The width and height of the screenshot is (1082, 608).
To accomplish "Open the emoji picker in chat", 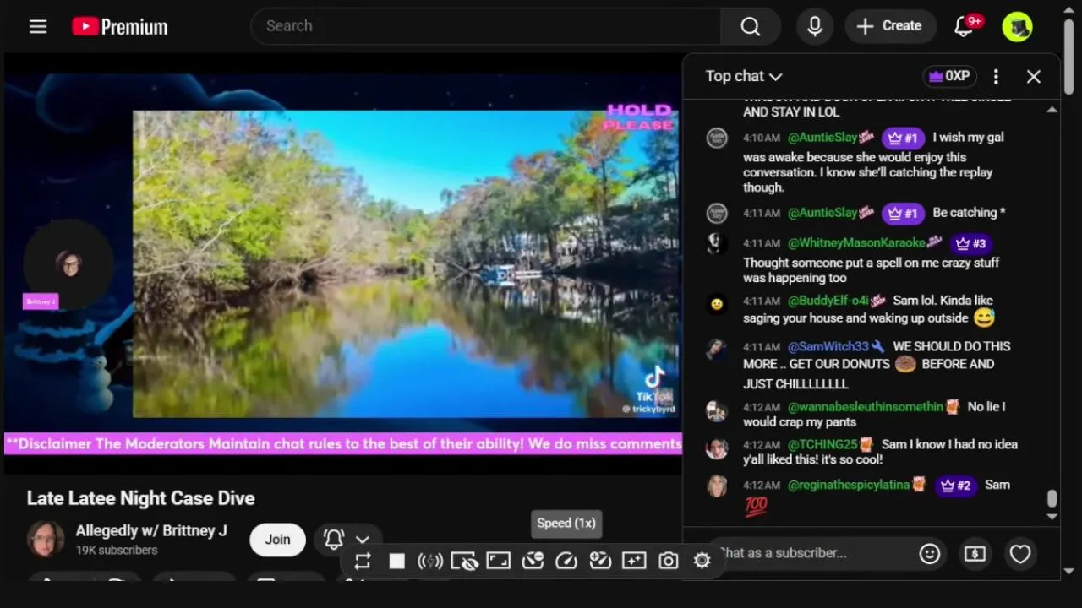I will tap(930, 554).
